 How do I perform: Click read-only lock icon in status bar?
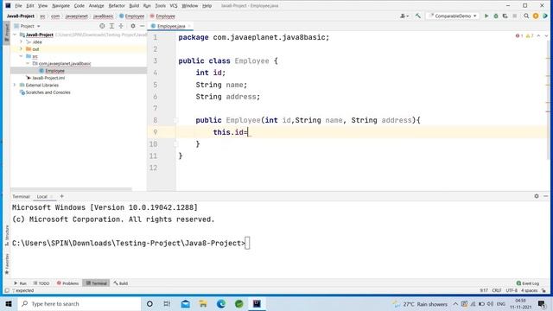pyautogui.click(x=543, y=290)
